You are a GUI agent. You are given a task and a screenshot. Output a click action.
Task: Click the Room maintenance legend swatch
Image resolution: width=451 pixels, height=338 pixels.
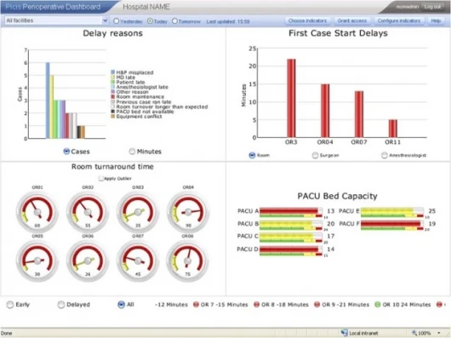pos(112,97)
